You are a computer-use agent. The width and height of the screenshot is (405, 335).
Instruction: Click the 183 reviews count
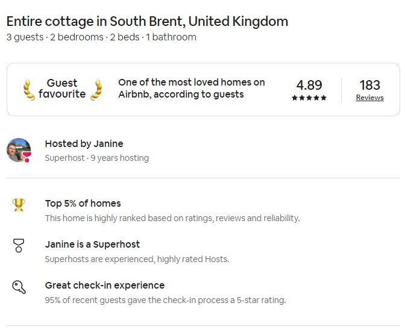369,85
